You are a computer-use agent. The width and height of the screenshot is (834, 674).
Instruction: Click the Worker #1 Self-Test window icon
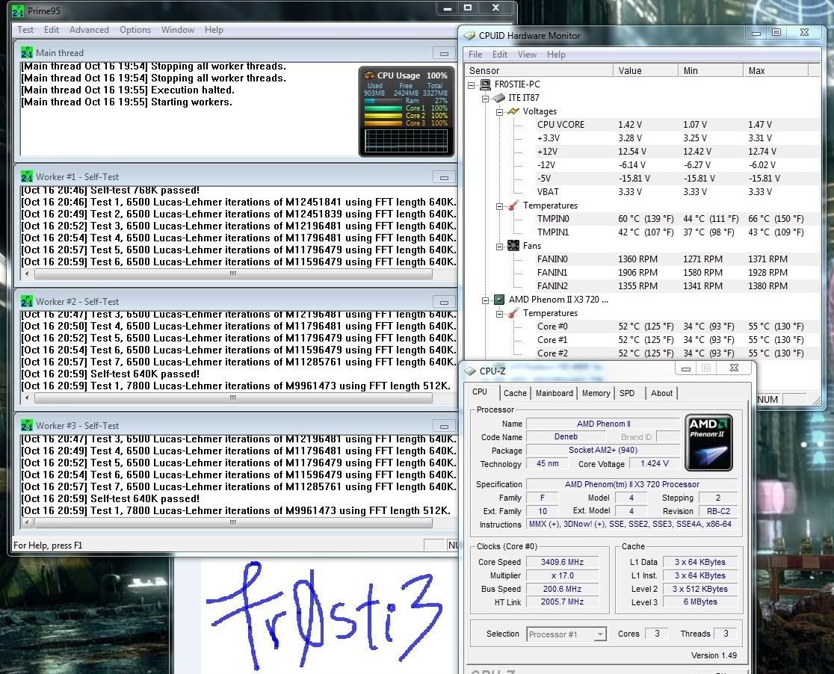click(27, 176)
